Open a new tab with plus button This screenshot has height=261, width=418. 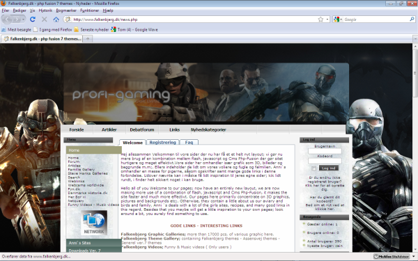click(x=88, y=39)
